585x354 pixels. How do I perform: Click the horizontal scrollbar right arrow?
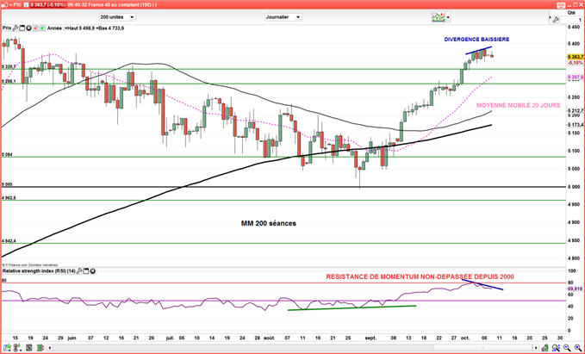pyautogui.click(x=536, y=348)
